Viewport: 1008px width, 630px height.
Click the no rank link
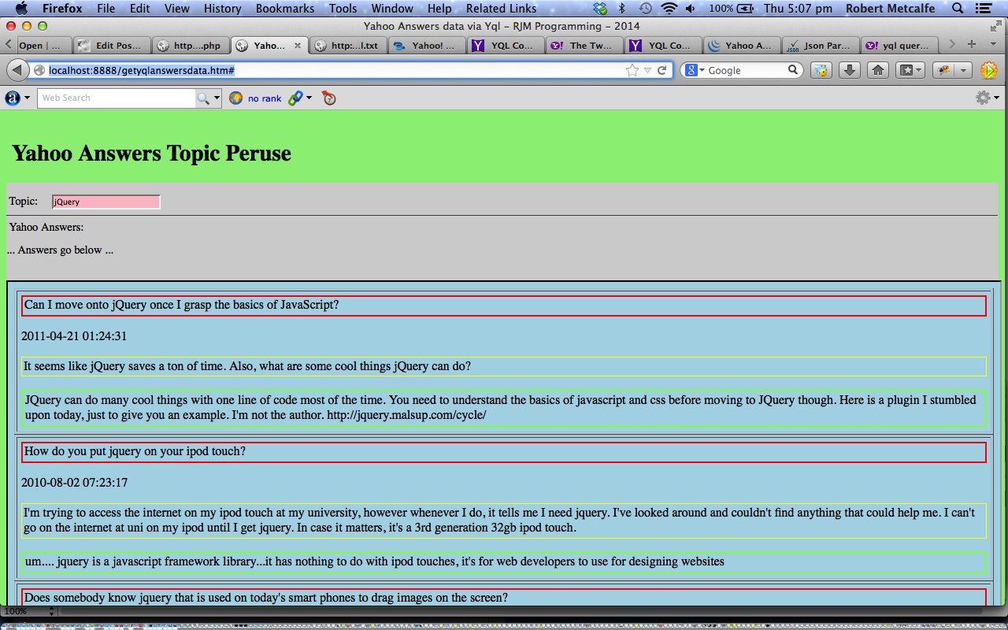[x=264, y=98]
